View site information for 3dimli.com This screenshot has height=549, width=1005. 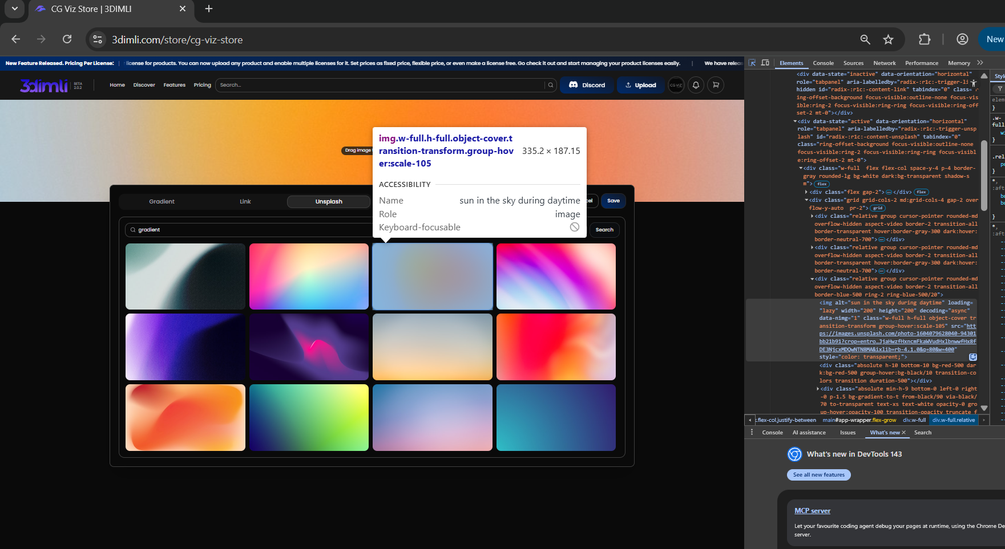click(98, 39)
